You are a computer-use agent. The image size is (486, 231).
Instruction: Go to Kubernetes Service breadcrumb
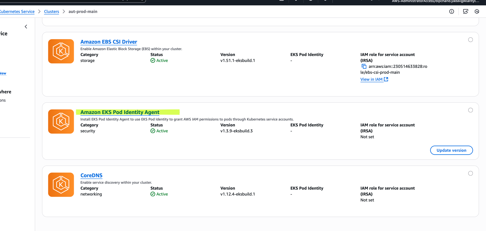(x=17, y=12)
